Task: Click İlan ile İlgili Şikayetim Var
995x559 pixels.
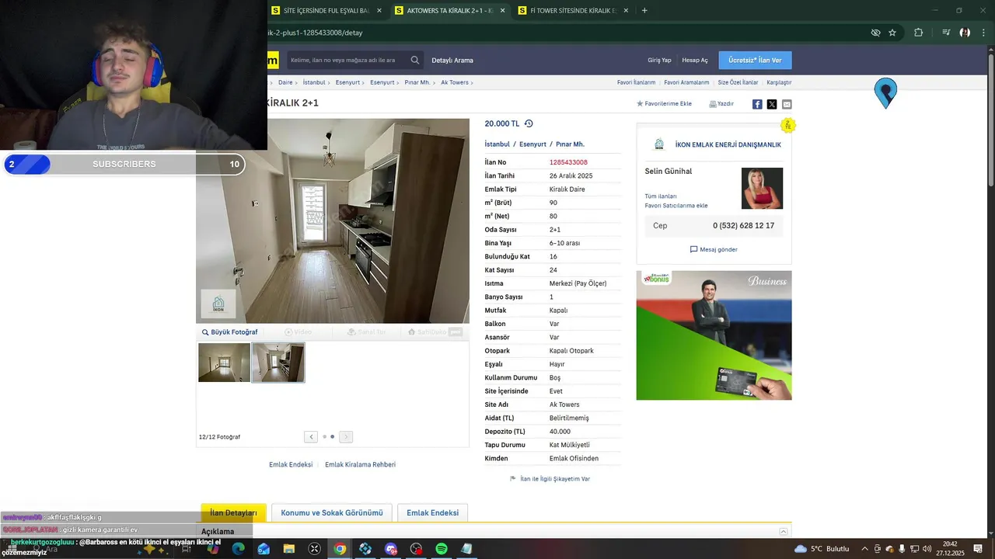Action: (x=550, y=479)
